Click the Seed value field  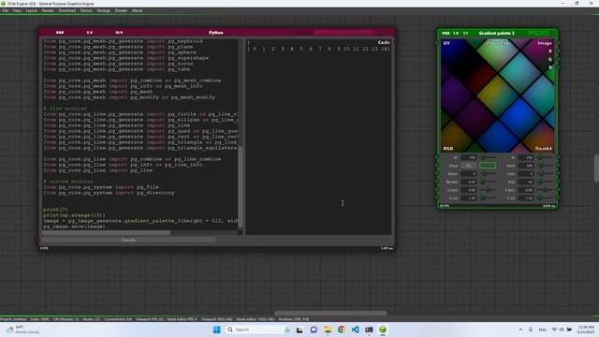point(526,166)
